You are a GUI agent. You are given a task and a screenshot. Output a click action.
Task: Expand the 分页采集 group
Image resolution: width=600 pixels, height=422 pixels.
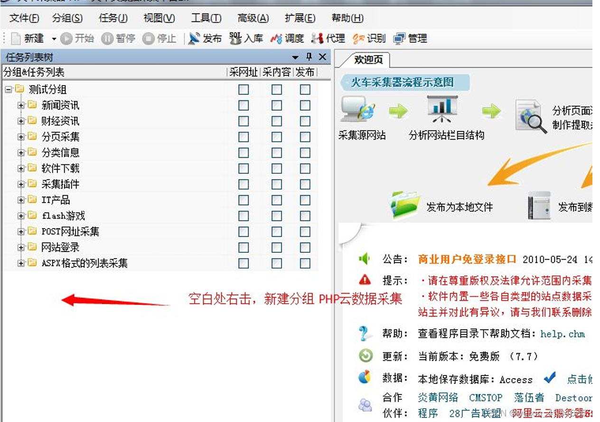[21, 137]
